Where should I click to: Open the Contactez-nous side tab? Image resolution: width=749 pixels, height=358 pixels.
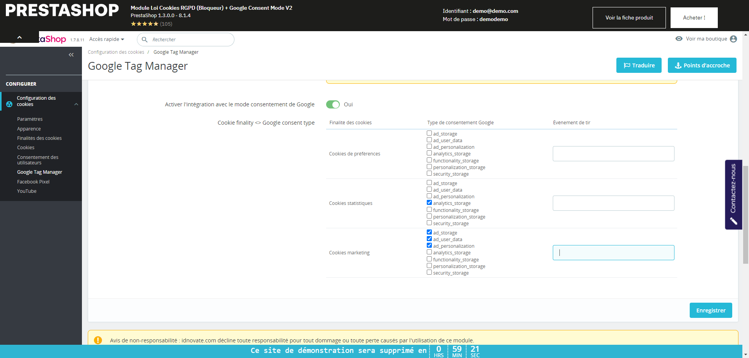[x=733, y=195]
